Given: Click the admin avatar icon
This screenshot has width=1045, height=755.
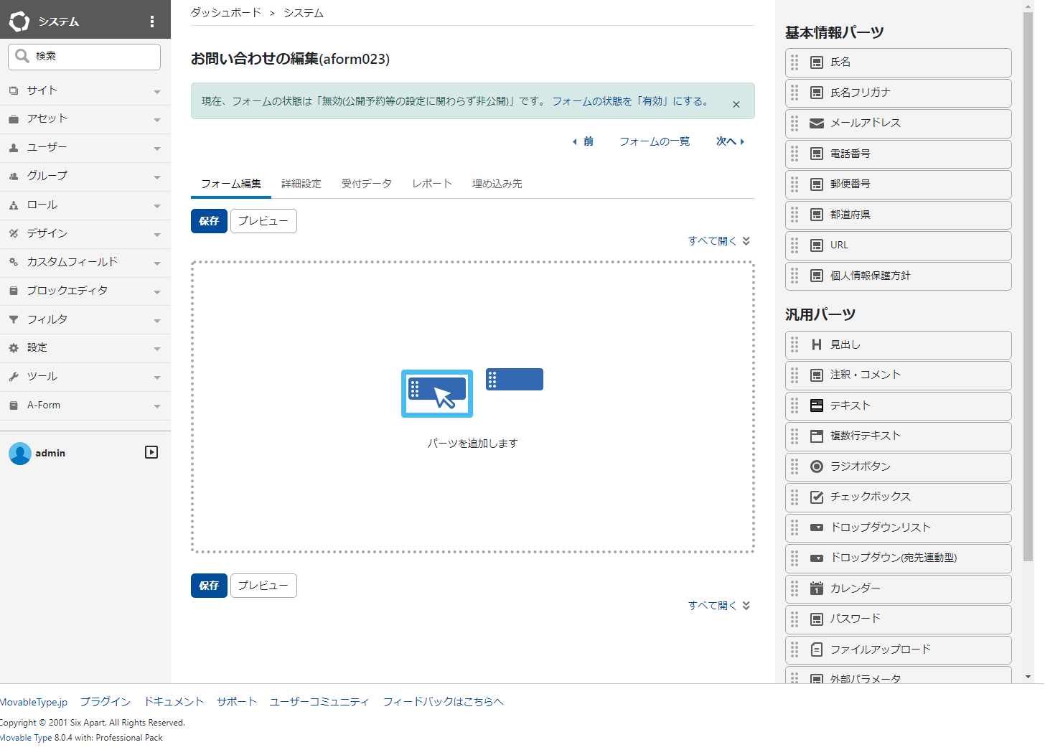Looking at the screenshot, I should tap(20, 453).
